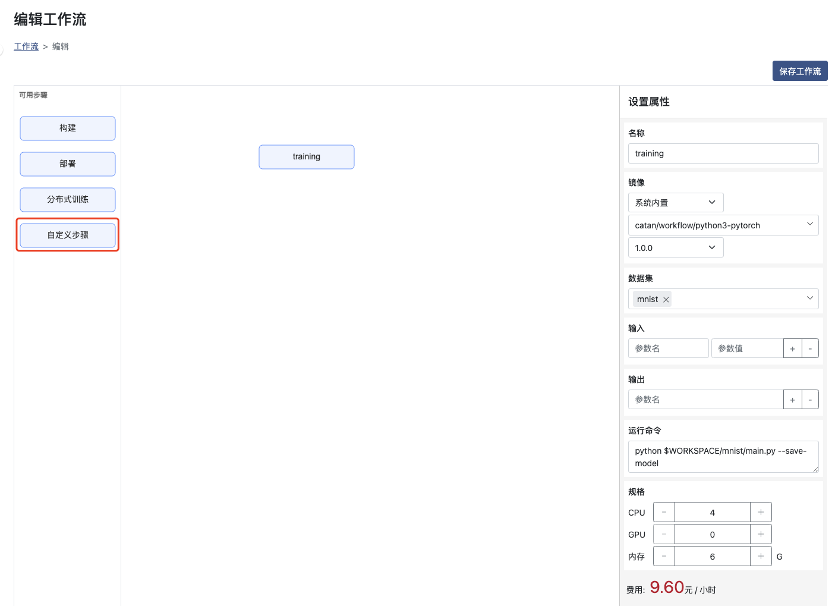
Task: Increase GPU count with plus button
Action: click(x=761, y=534)
